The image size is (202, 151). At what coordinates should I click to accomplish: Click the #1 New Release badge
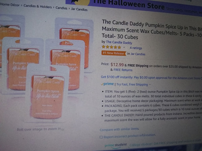click(x=114, y=53)
